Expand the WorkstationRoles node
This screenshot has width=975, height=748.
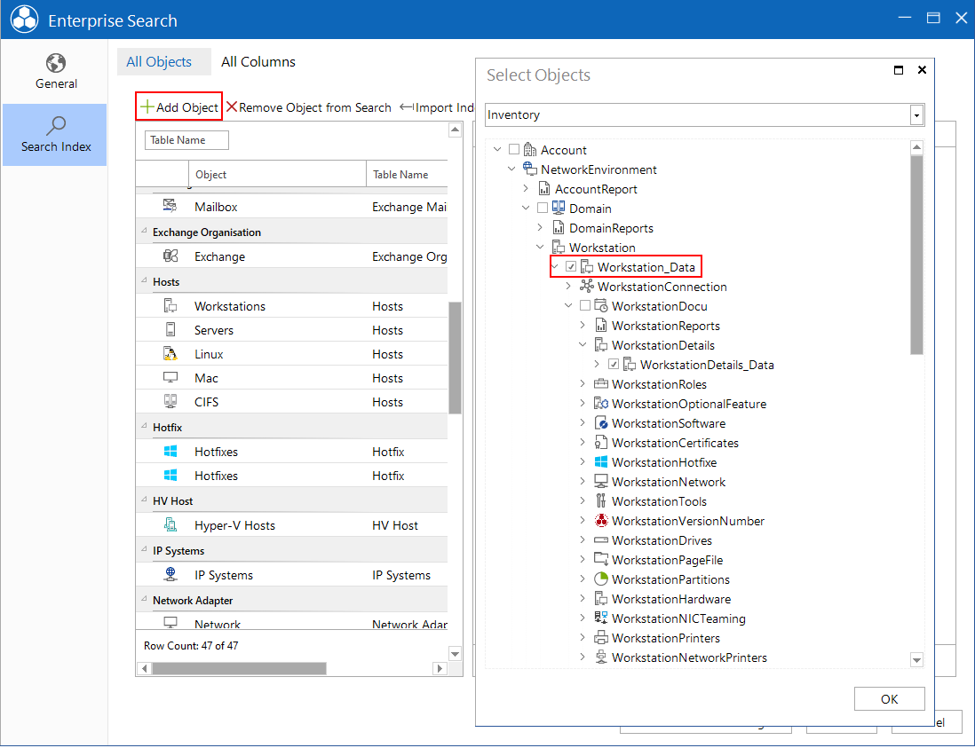point(583,384)
